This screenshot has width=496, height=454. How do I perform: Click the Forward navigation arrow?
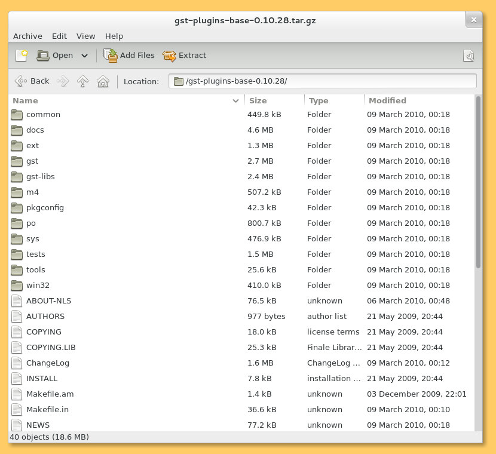[x=62, y=81]
